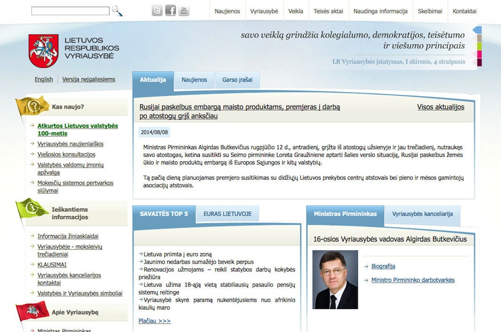Open the Plačiau >>> link
Image resolution: width=501 pixels, height=332 pixels.
point(154,321)
